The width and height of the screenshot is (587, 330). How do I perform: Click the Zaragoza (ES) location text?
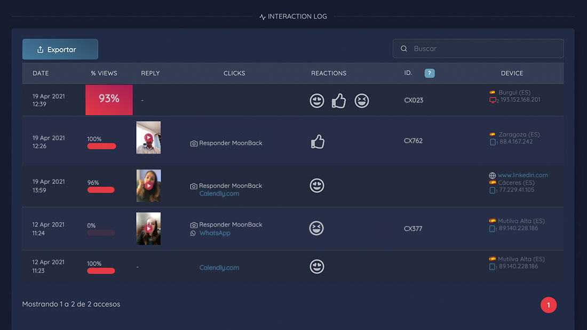point(519,134)
